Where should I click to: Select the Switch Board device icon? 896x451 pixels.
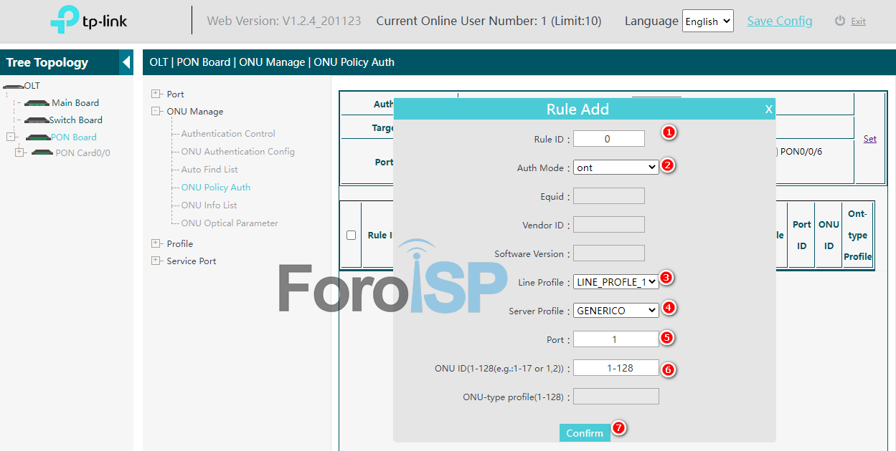[36, 120]
